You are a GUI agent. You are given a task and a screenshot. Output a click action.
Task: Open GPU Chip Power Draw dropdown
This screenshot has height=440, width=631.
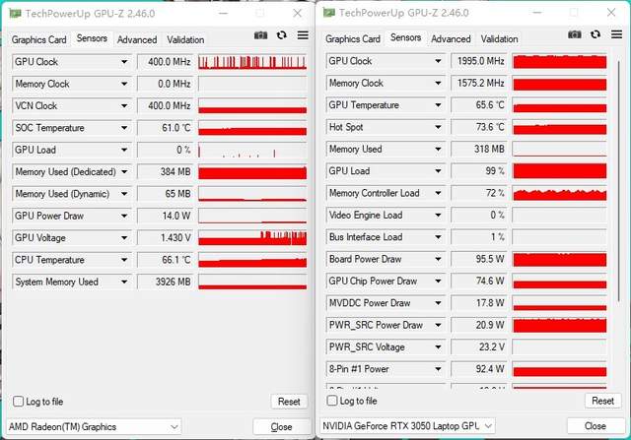pos(438,282)
